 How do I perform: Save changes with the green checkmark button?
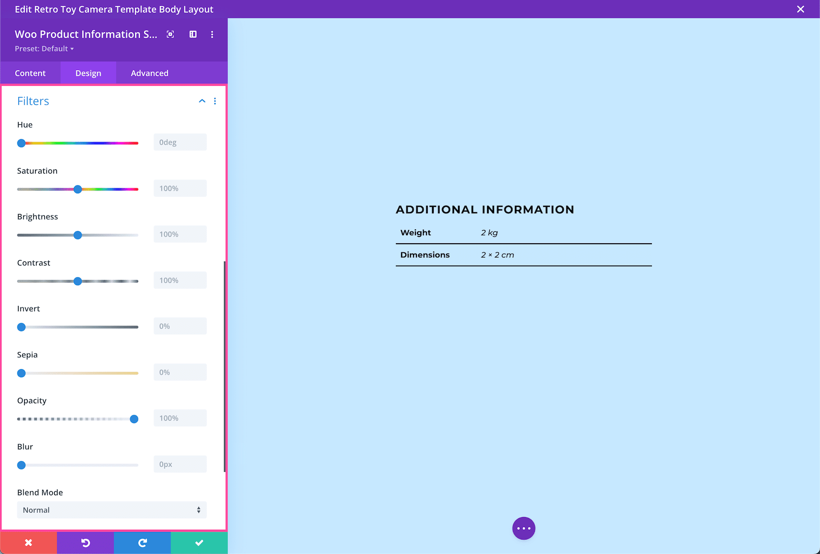click(x=199, y=543)
